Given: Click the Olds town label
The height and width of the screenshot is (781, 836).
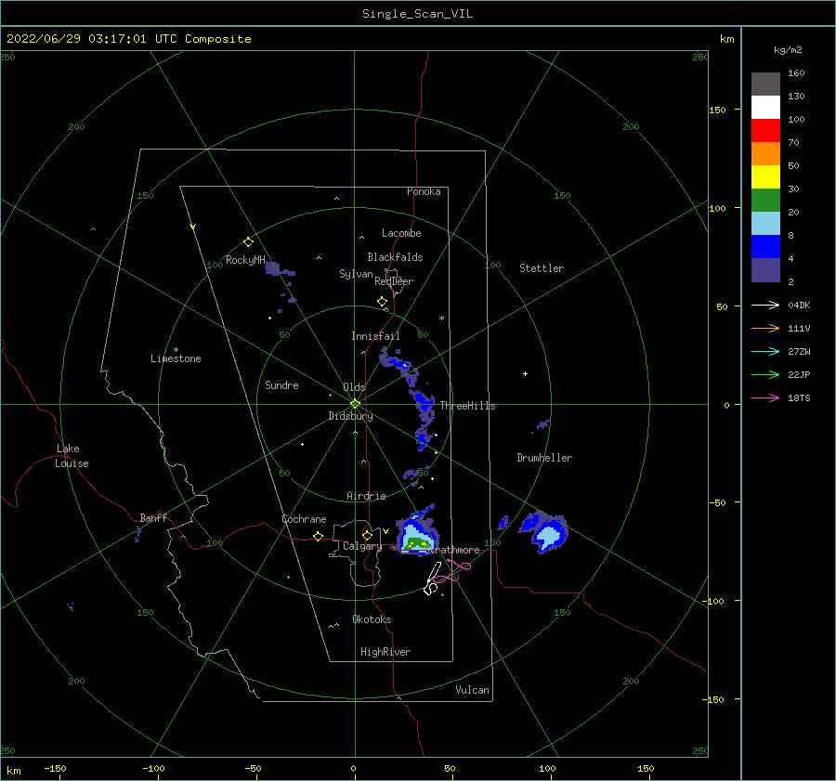Looking at the screenshot, I should click(x=354, y=387).
